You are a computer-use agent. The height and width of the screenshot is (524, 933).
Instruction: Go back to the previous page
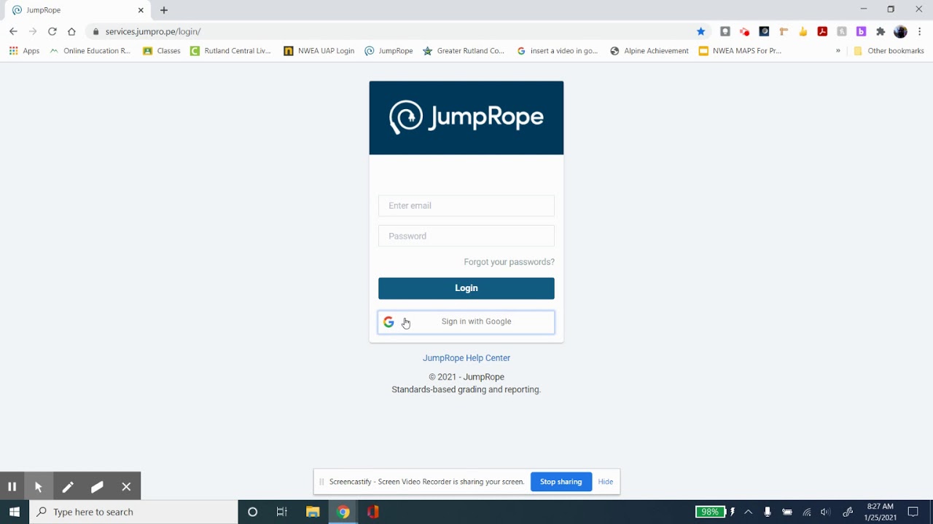coord(13,31)
